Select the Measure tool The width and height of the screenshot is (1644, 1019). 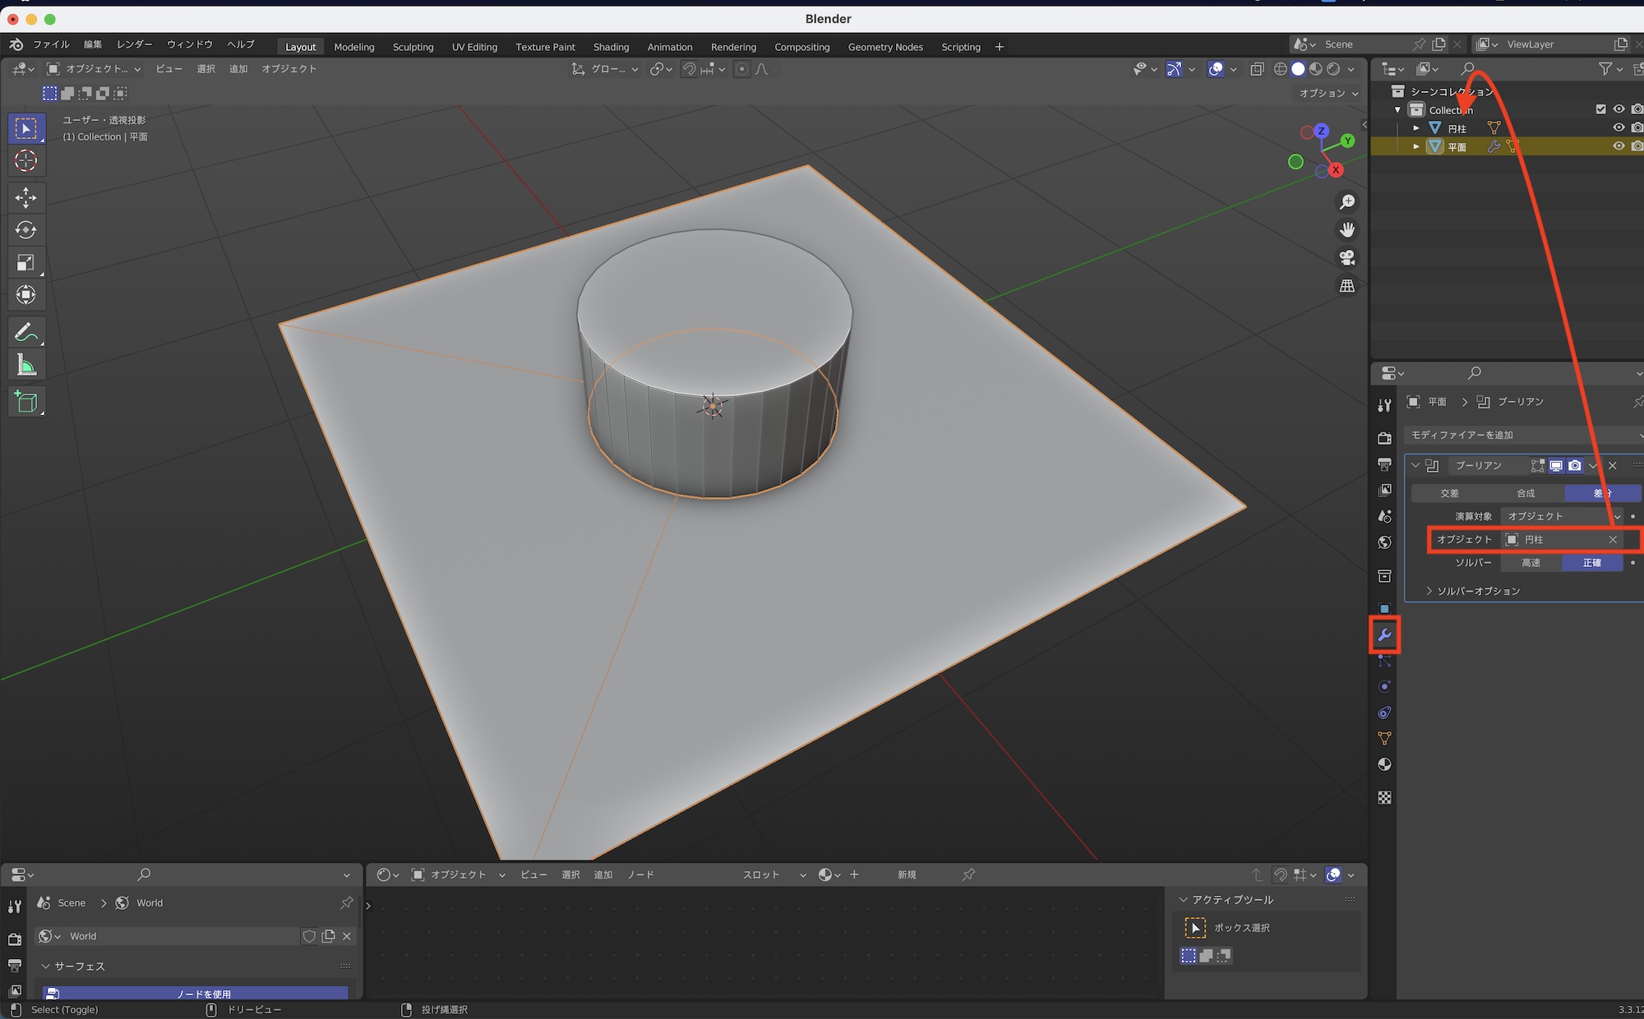coord(25,366)
